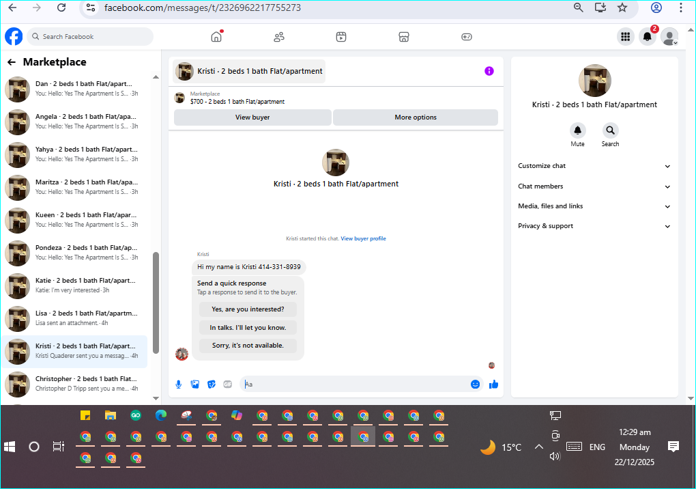Image resolution: width=696 pixels, height=489 pixels.
Task: Choose a GIF icon in composer
Action: point(228,385)
